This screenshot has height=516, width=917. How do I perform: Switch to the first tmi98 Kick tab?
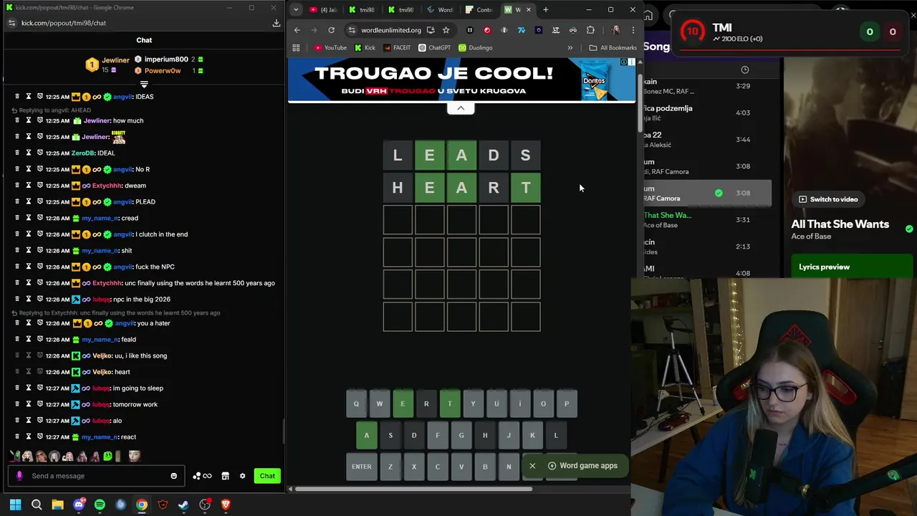[362, 10]
